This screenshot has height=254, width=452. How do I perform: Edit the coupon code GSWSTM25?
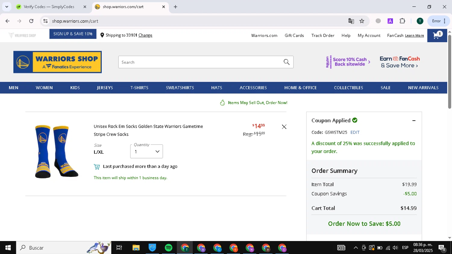tap(355, 132)
